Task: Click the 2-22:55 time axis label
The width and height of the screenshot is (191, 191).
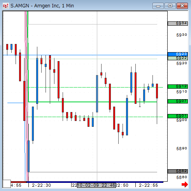Action: tap(148, 185)
